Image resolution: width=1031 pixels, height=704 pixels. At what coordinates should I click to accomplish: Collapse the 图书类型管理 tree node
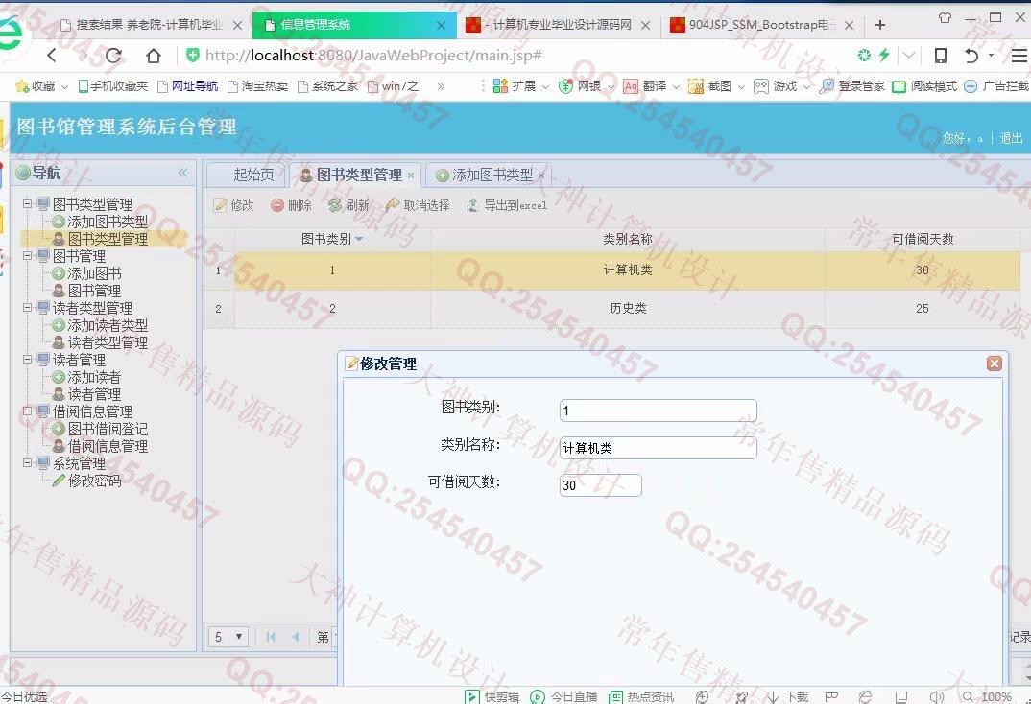click(28, 204)
